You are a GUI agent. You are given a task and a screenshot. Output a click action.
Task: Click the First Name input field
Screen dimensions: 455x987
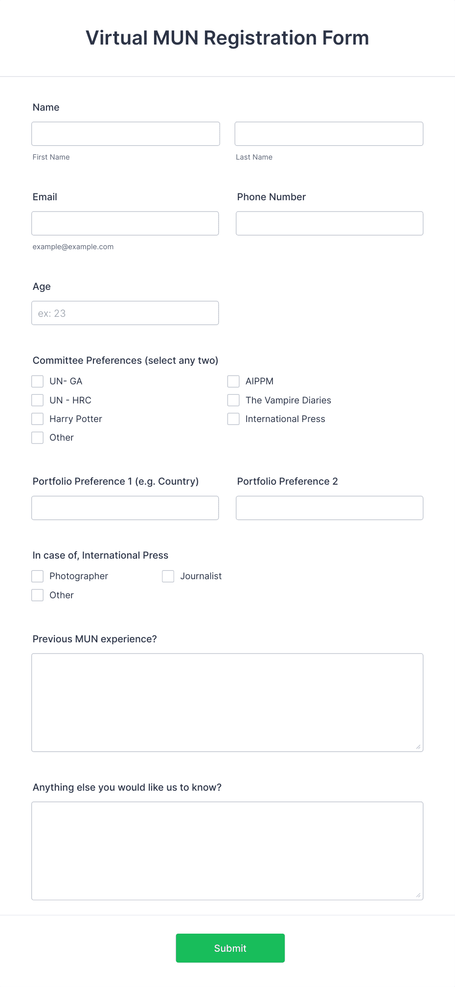point(125,133)
